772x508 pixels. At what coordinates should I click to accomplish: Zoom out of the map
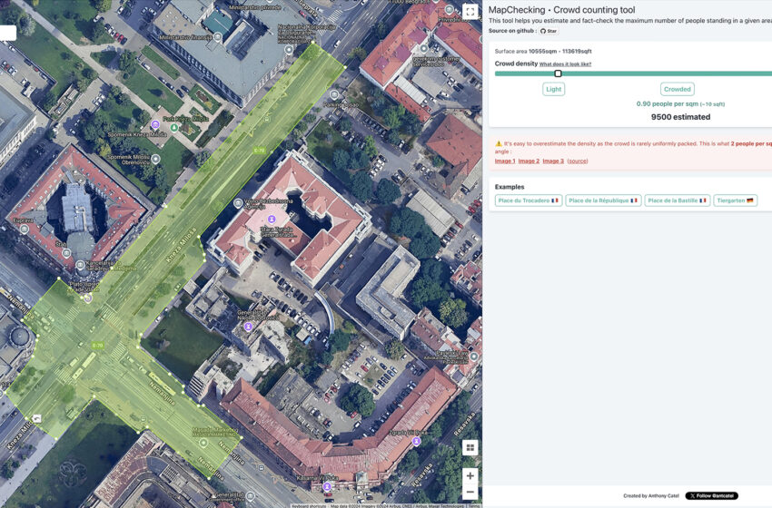470,493
